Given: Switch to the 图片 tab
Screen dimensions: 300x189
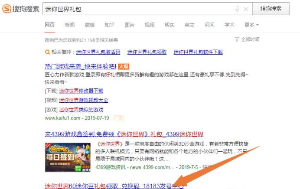Looking at the screenshot, I should (x=130, y=25).
